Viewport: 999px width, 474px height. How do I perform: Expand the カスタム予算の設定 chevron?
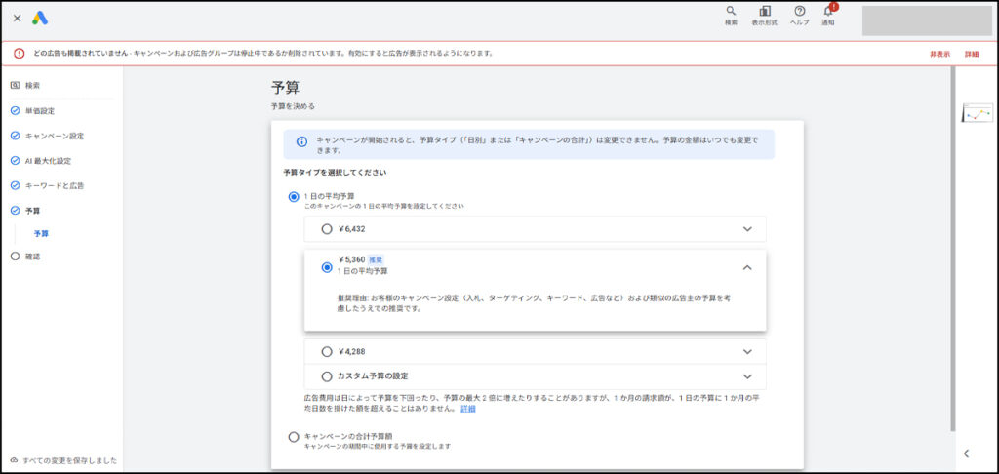747,376
